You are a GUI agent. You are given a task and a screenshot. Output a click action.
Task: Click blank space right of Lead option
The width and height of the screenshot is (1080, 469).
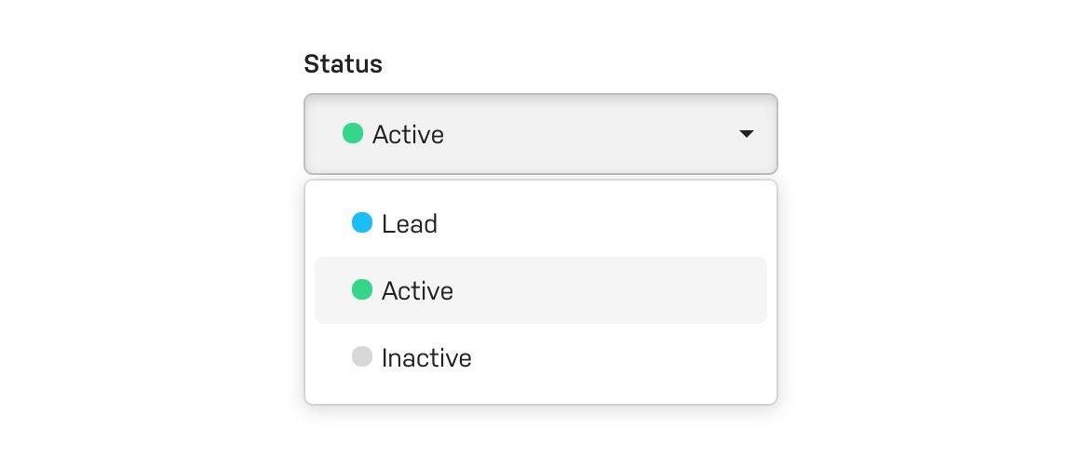[x=602, y=223]
